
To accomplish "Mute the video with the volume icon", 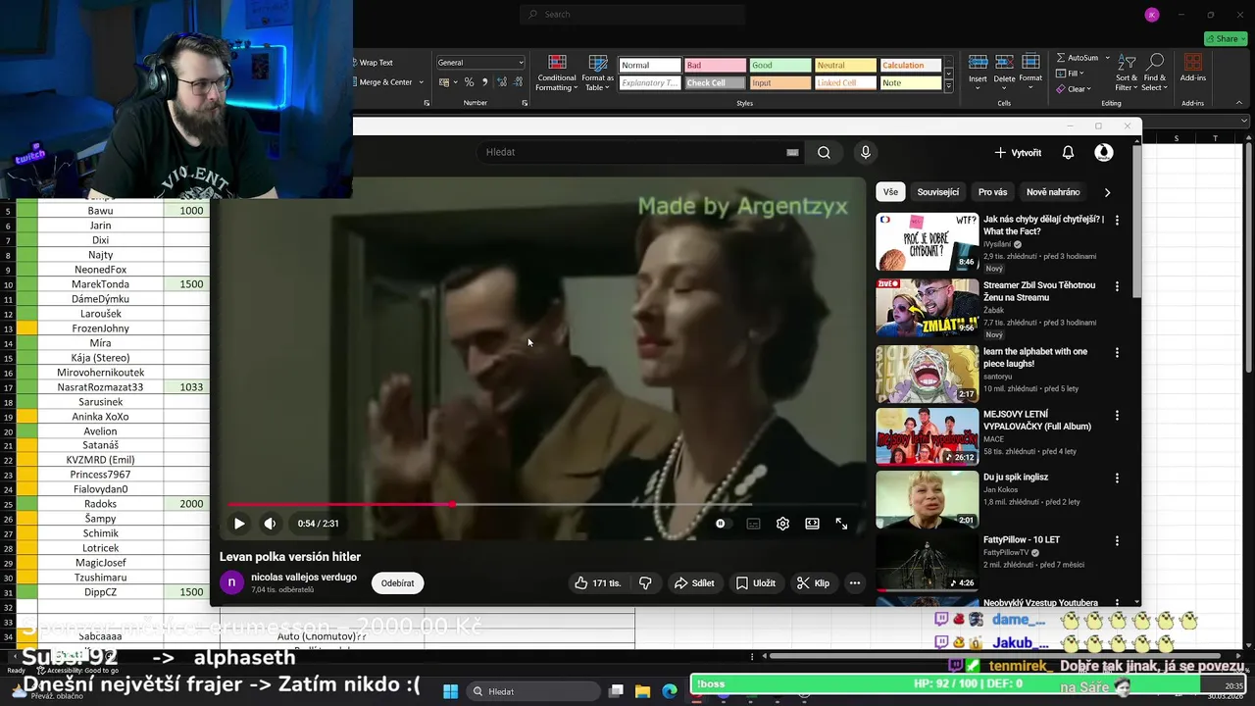I will click(x=270, y=524).
